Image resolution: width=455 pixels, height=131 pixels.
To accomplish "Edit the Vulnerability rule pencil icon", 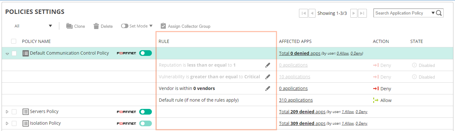I will coord(268,77).
